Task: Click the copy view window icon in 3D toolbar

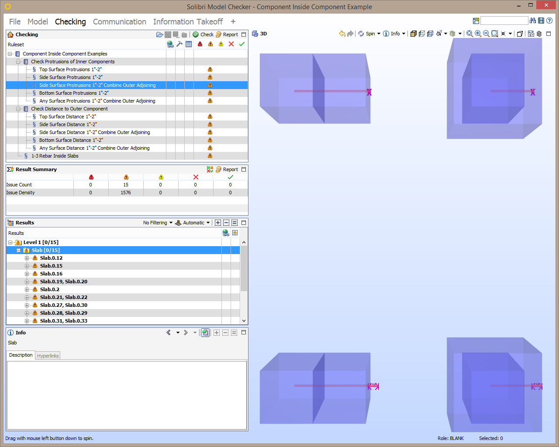Action: [520, 34]
